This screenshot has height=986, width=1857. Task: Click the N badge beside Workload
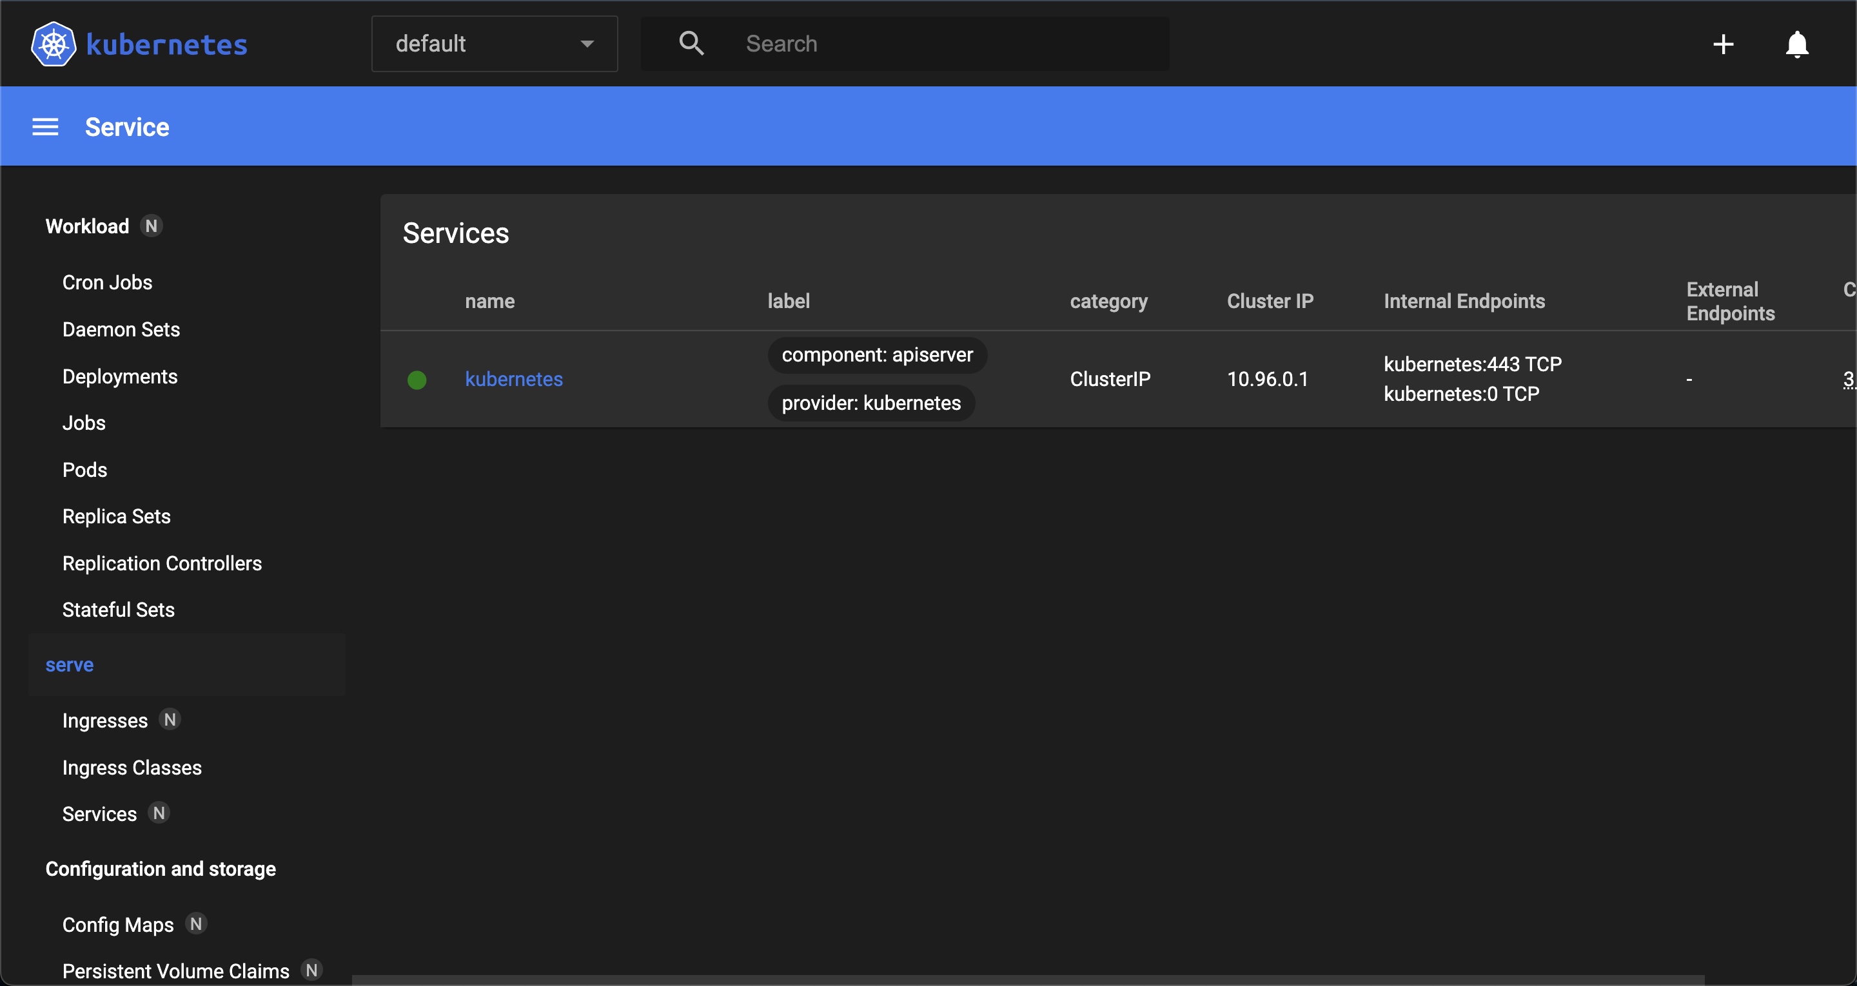pos(152,226)
